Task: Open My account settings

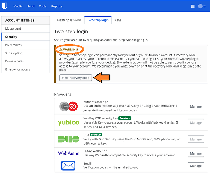Action: click(26, 29)
